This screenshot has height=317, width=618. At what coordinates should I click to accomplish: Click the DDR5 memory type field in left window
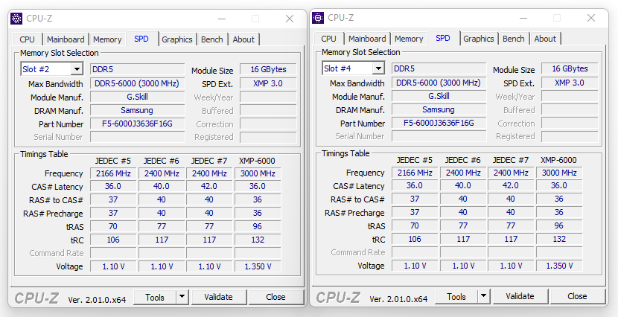click(138, 69)
